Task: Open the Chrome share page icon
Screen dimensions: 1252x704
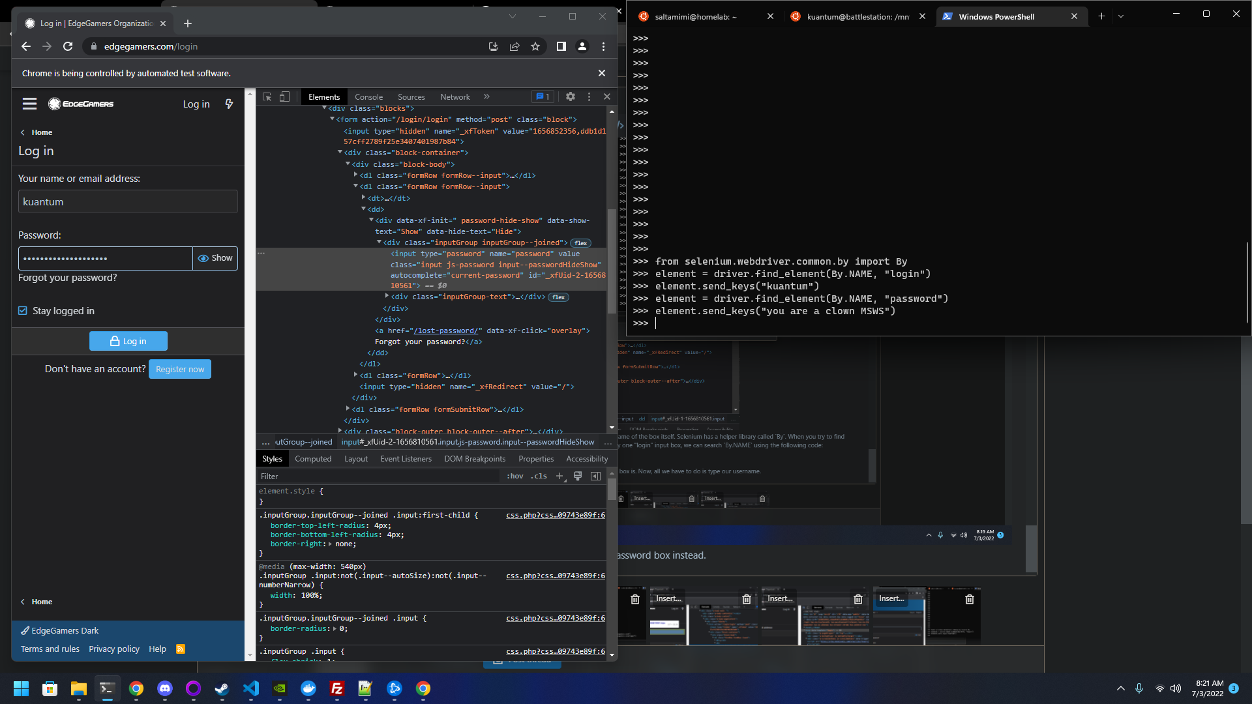Action: pos(514,46)
